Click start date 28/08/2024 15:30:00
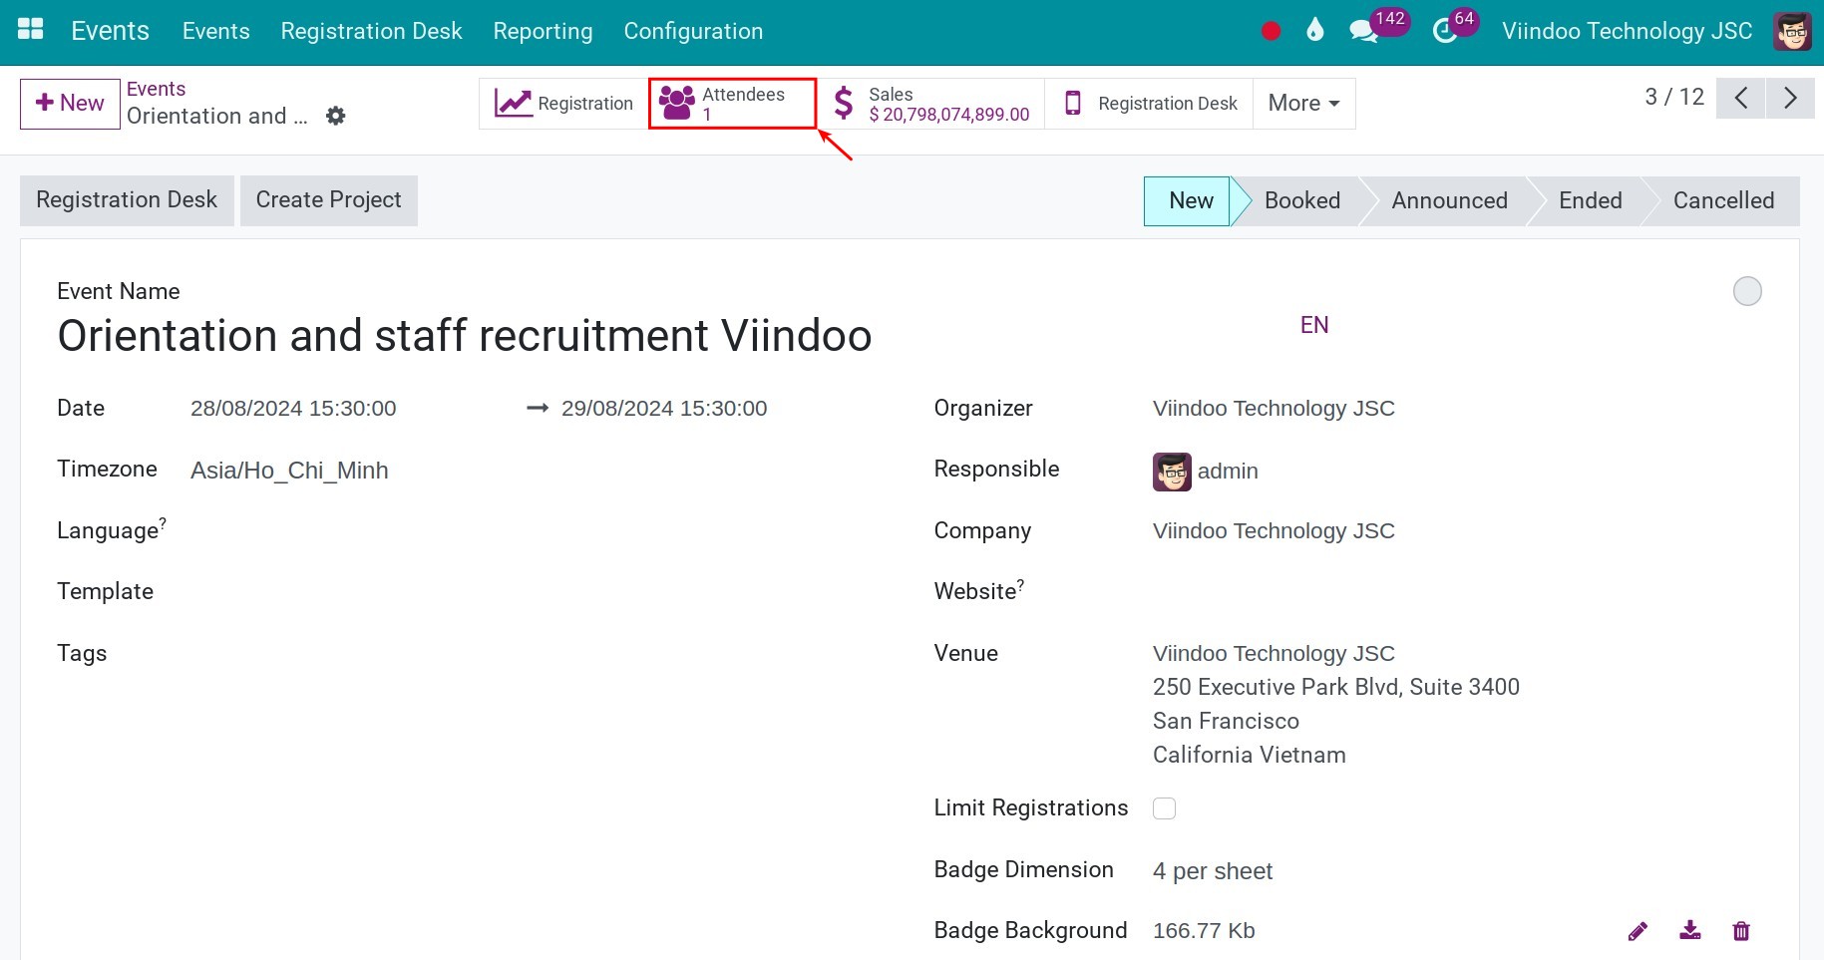The image size is (1824, 960). (x=293, y=409)
